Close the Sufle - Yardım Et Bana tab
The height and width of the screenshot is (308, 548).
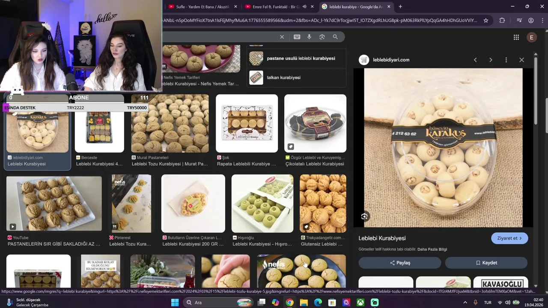coord(235,6)
